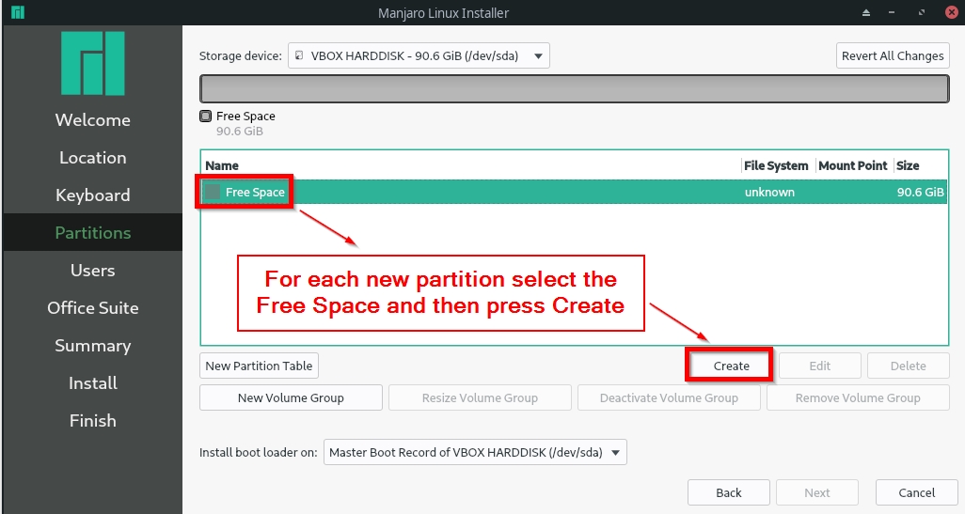Viewport: 965px width, 514px height.
Task: Click the 'Install boot loader on:' label
Action: 259,453
